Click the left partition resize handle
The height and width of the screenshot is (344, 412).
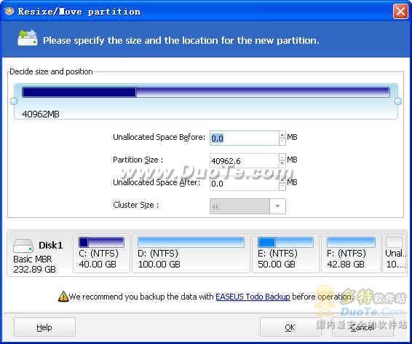[x=13, y=101]
